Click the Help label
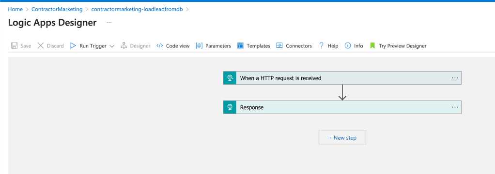The width and height of the screenshot is (495, 174). pyautogui.click(x=333, y=46)
